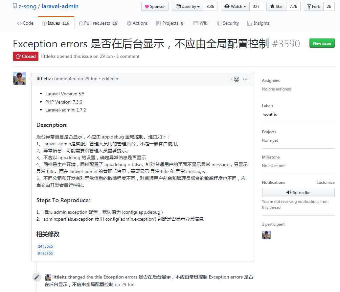Click the eye icon on the Watch button
Image resolution: width=340 pixels, height=292 pixels.
pyautogui.click(x=227, y=6)
